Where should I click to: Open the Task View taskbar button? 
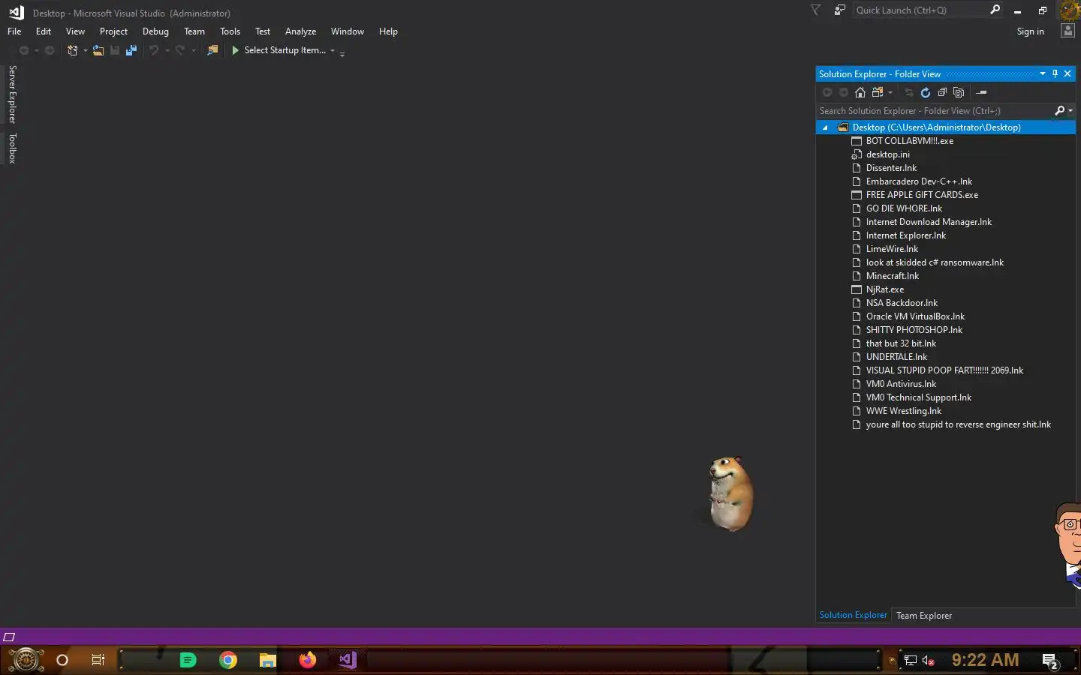98,660
